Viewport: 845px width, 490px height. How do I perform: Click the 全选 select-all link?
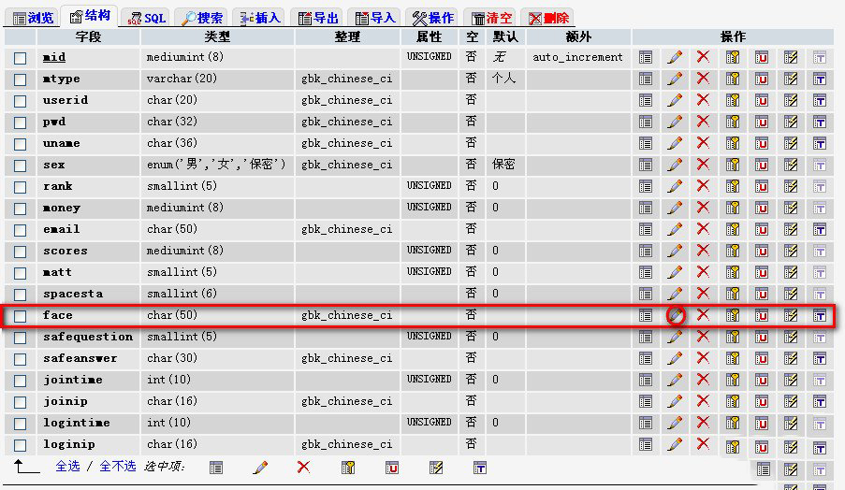pyautogui.click(x=67, y=466)
